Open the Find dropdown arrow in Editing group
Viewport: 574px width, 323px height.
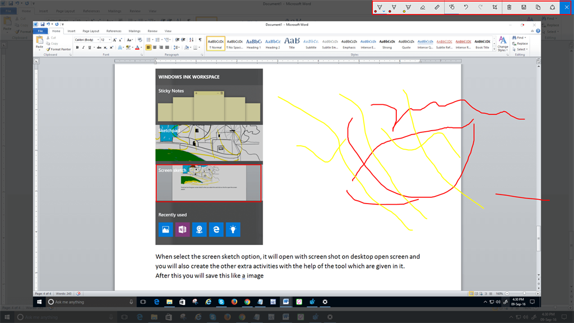click(525, 38)
